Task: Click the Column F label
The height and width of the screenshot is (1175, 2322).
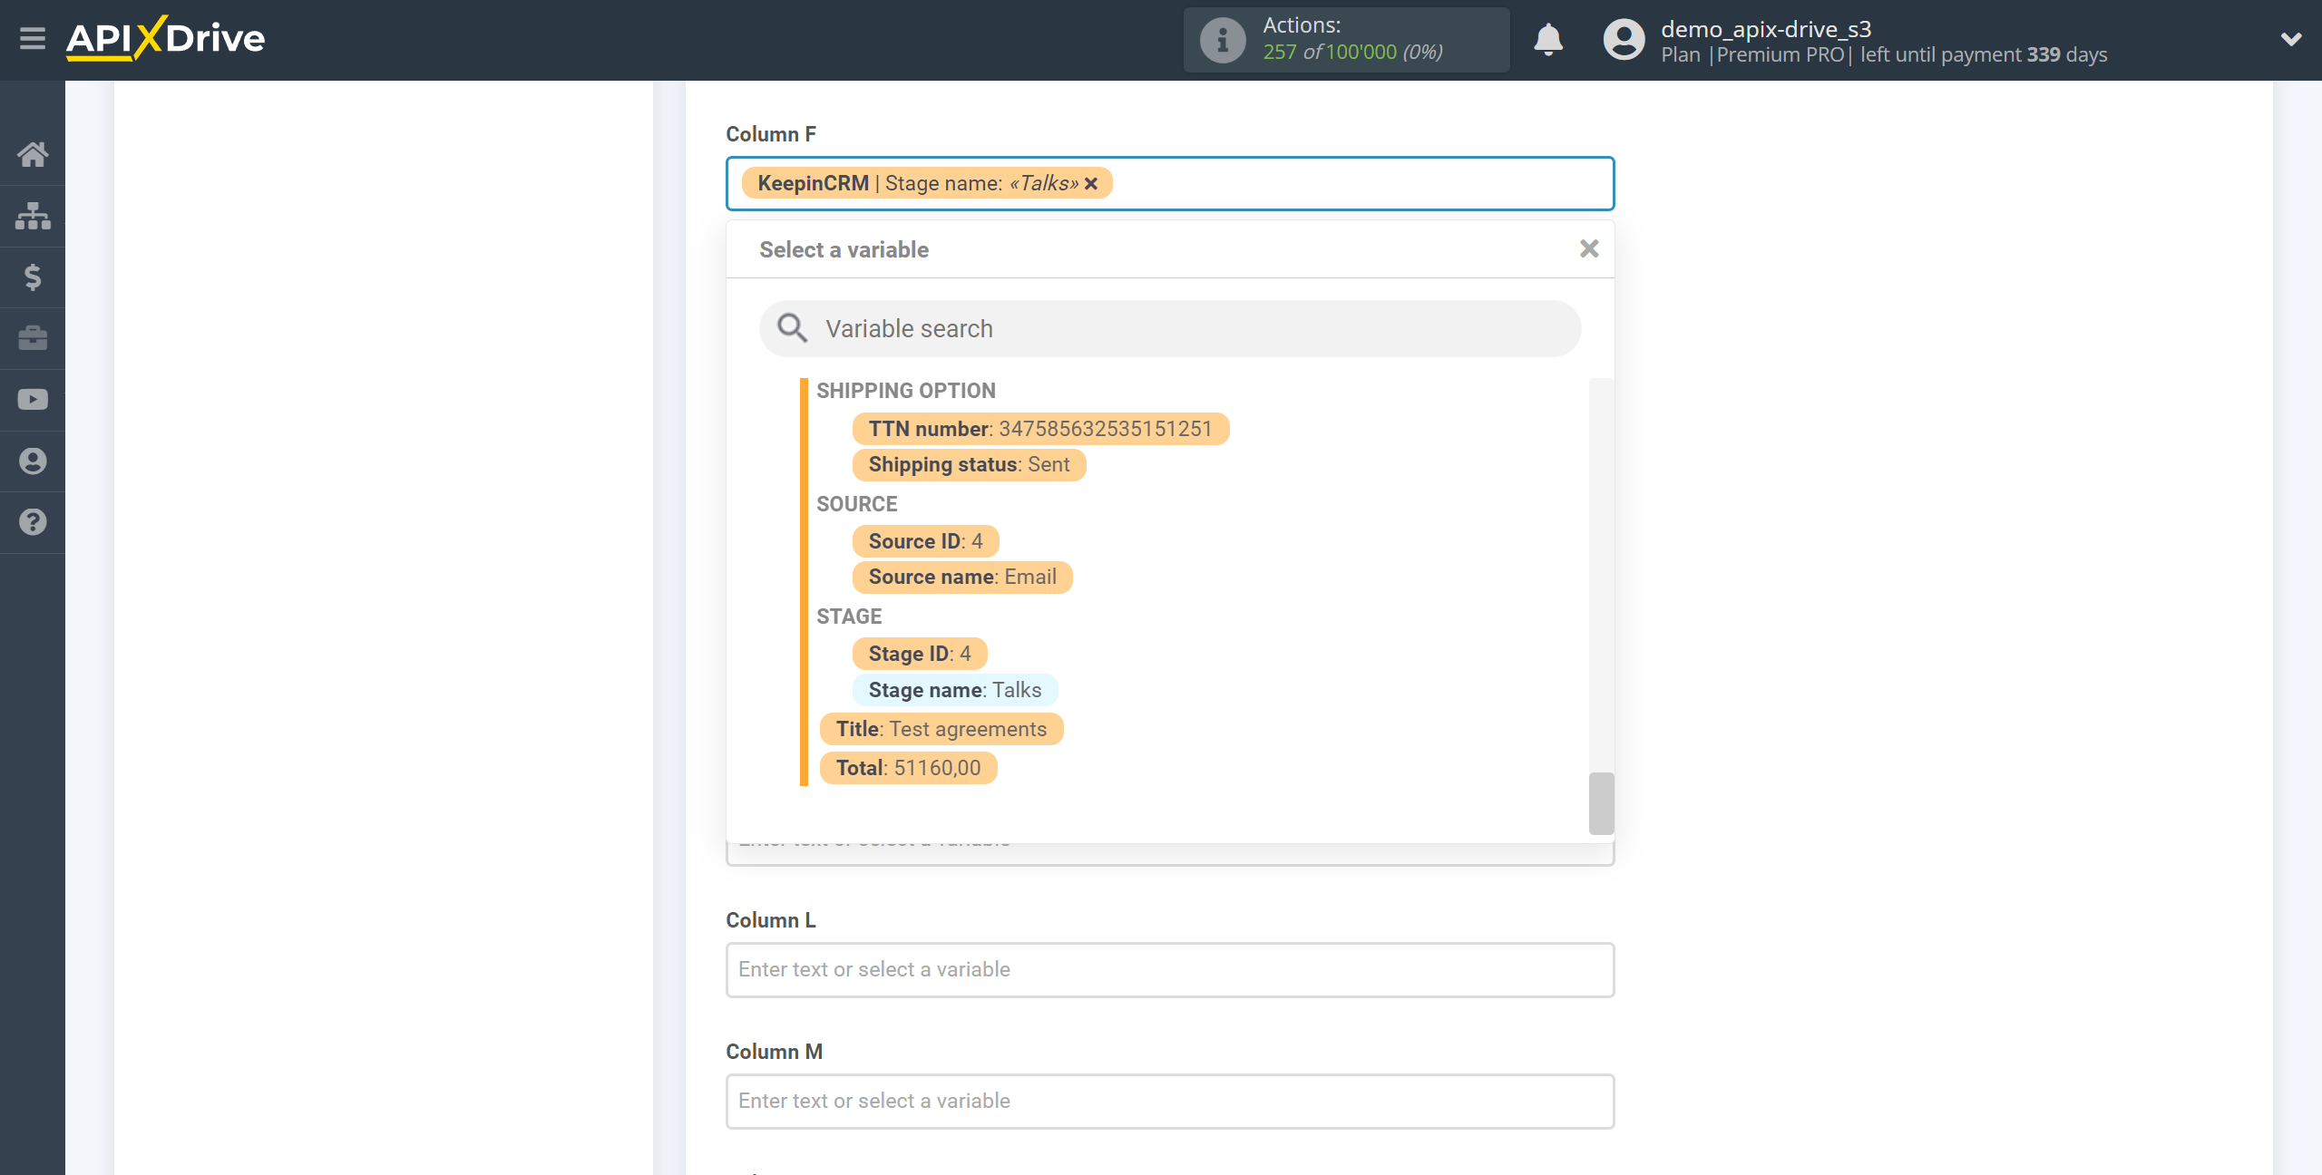Action: point(771,134)
